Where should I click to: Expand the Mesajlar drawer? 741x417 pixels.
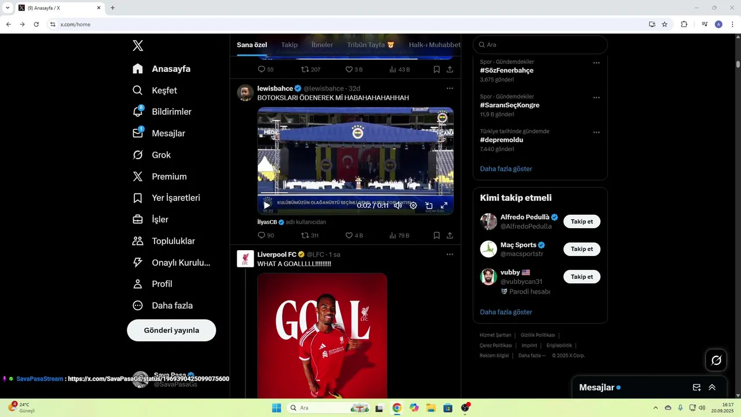coord(712,387)
